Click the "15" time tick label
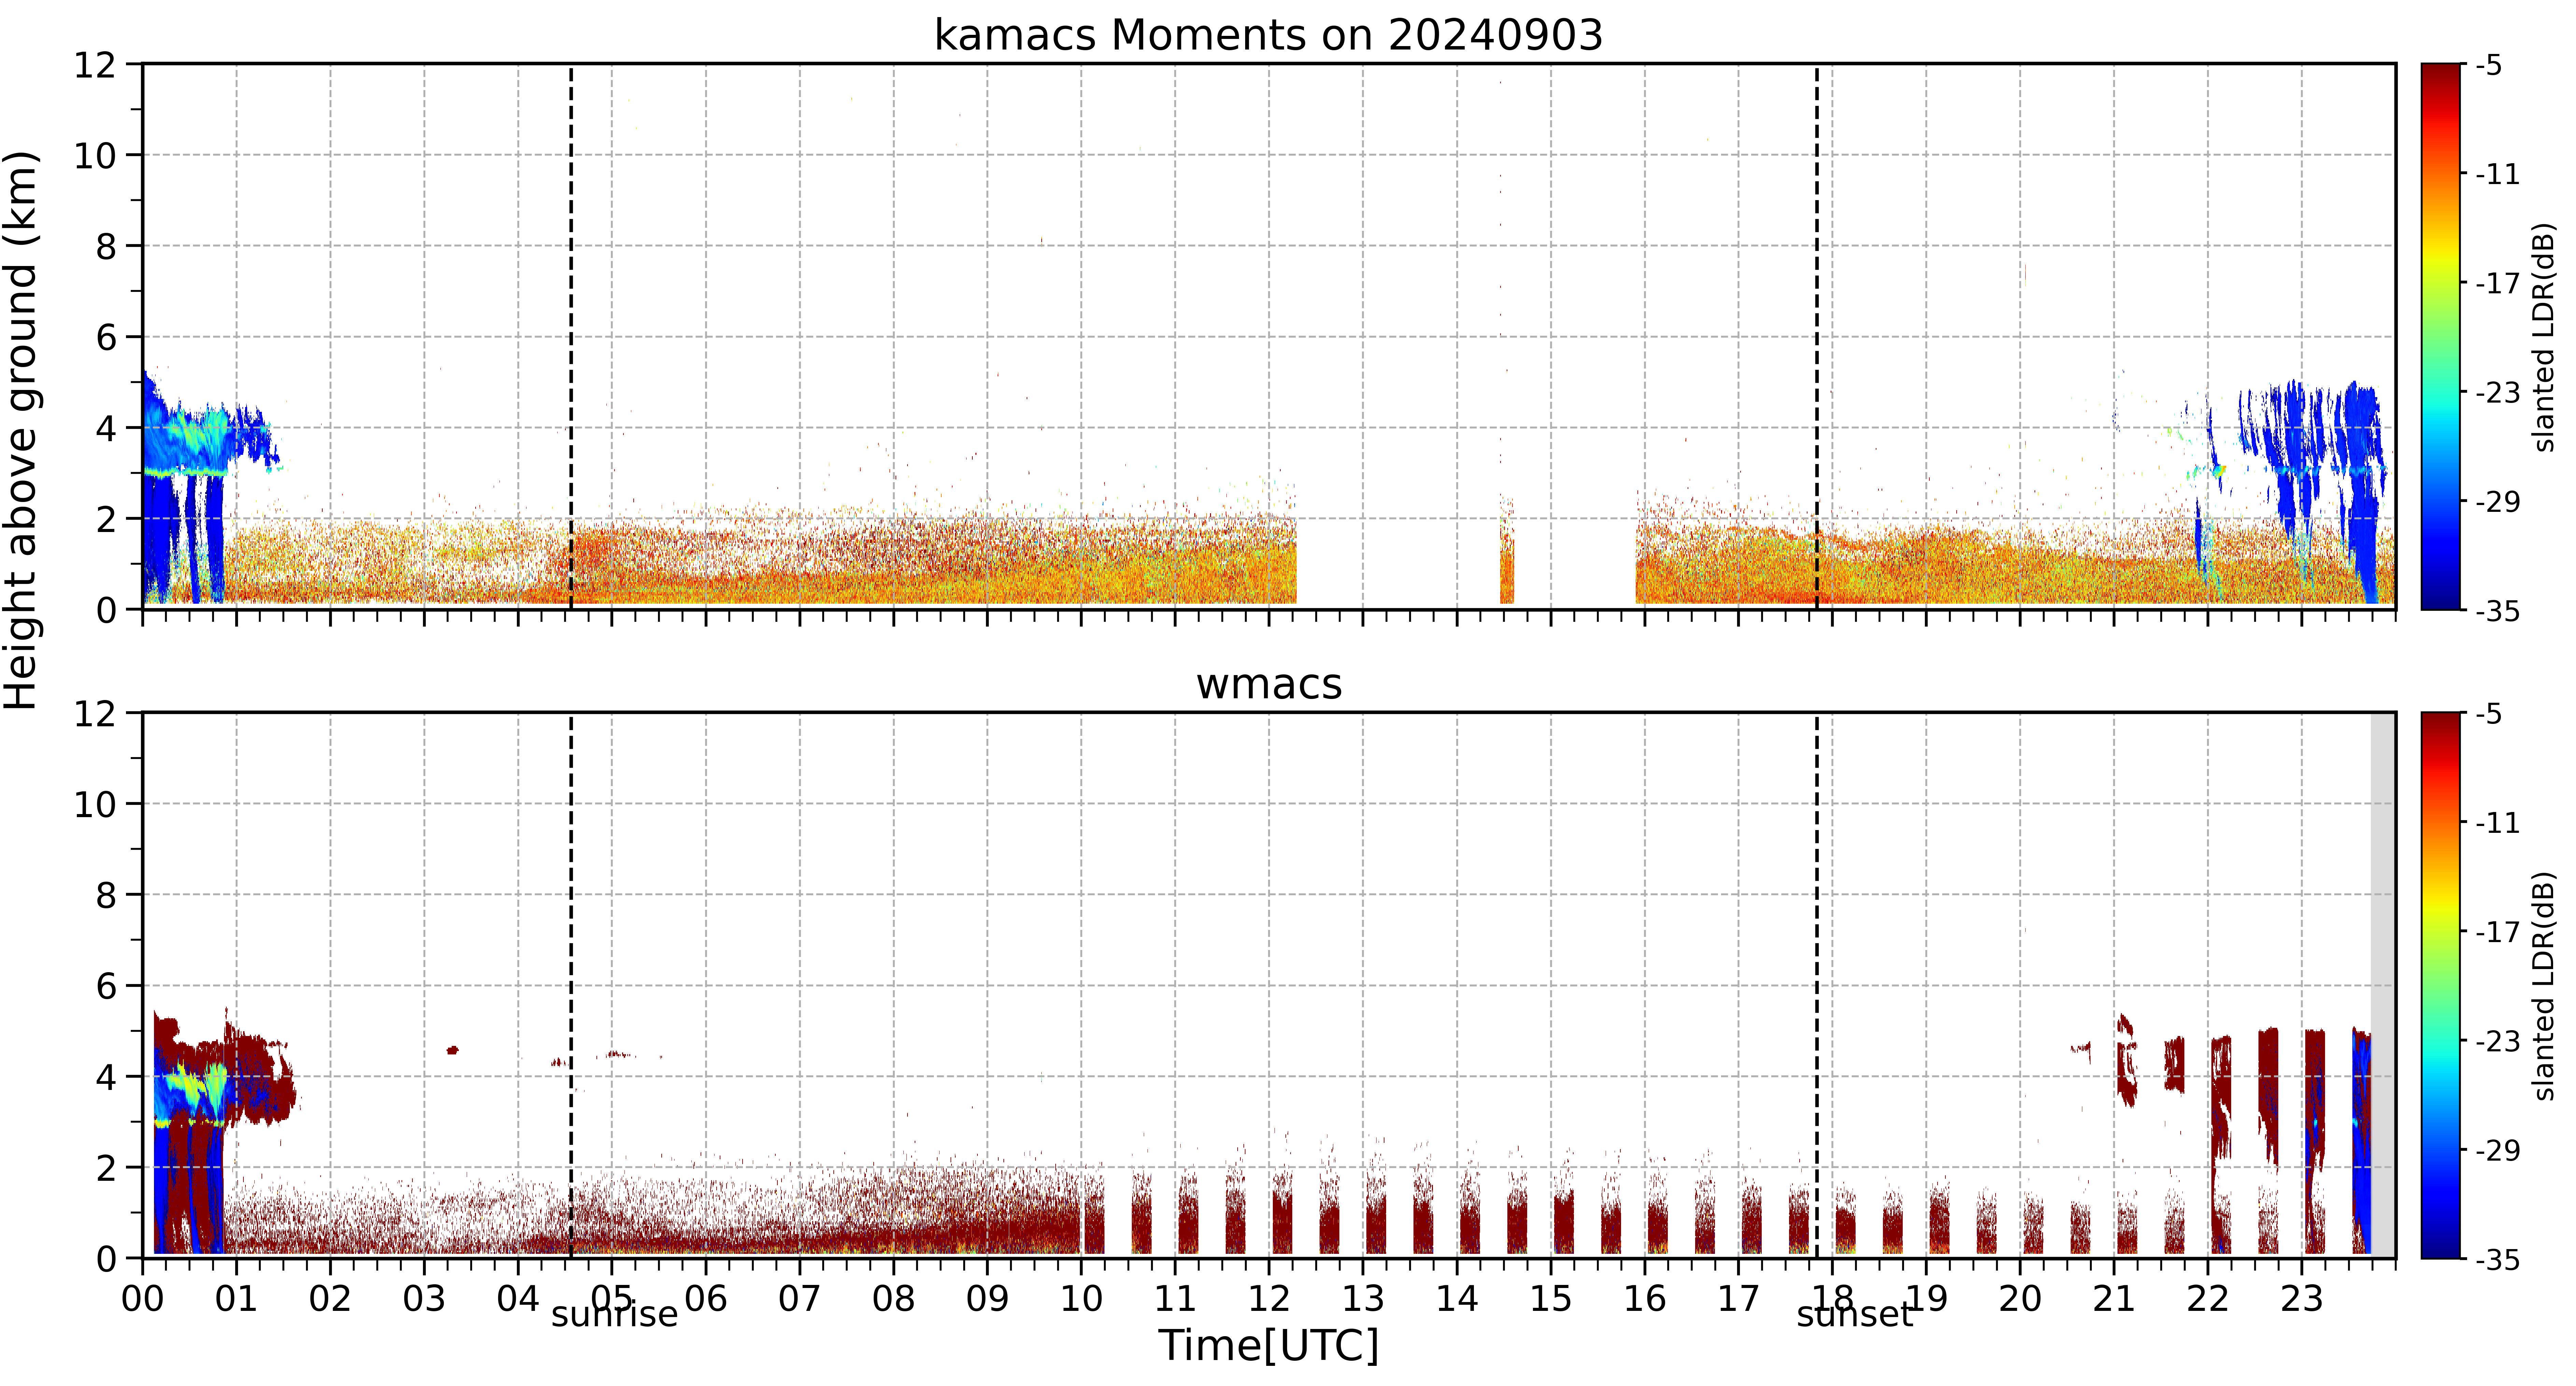Image resolution: width=2576 pixels, height=1386 pixels. pyautogui.click(x=1551, y=1299)
